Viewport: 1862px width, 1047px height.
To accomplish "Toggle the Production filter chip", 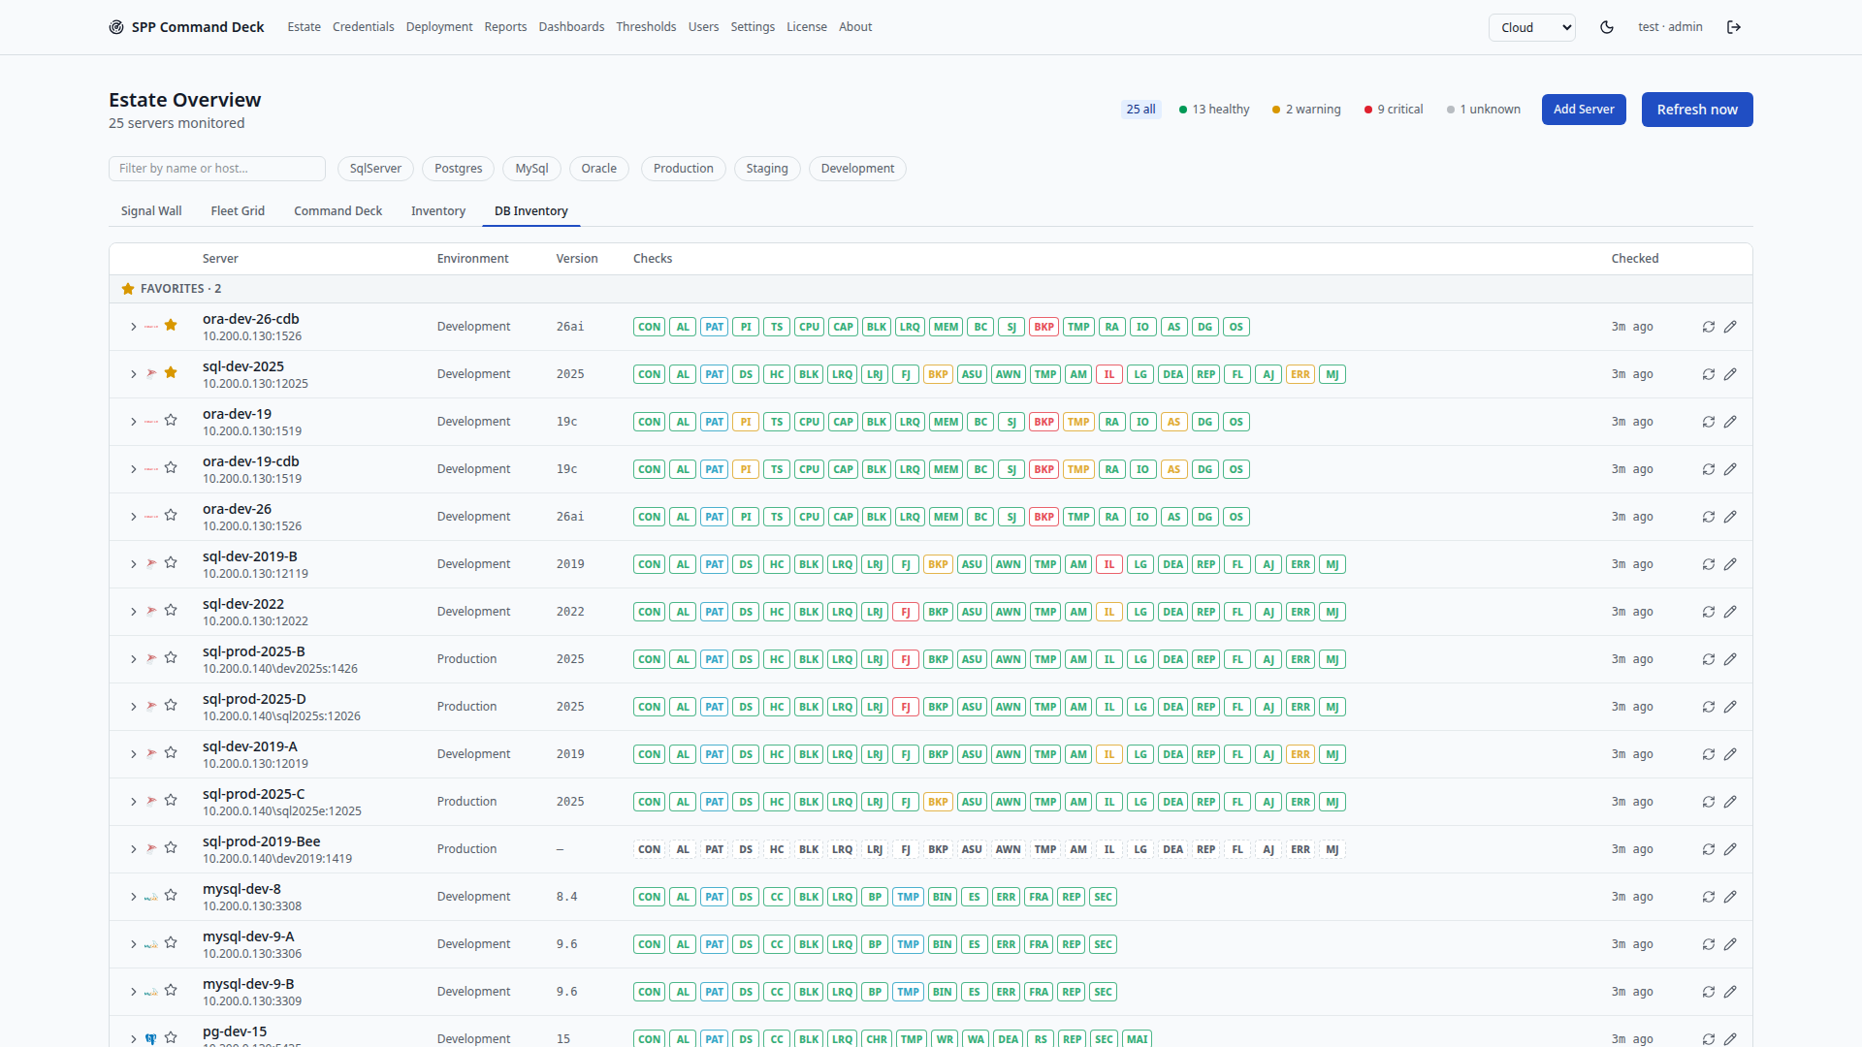I will [x=683, y=169].
